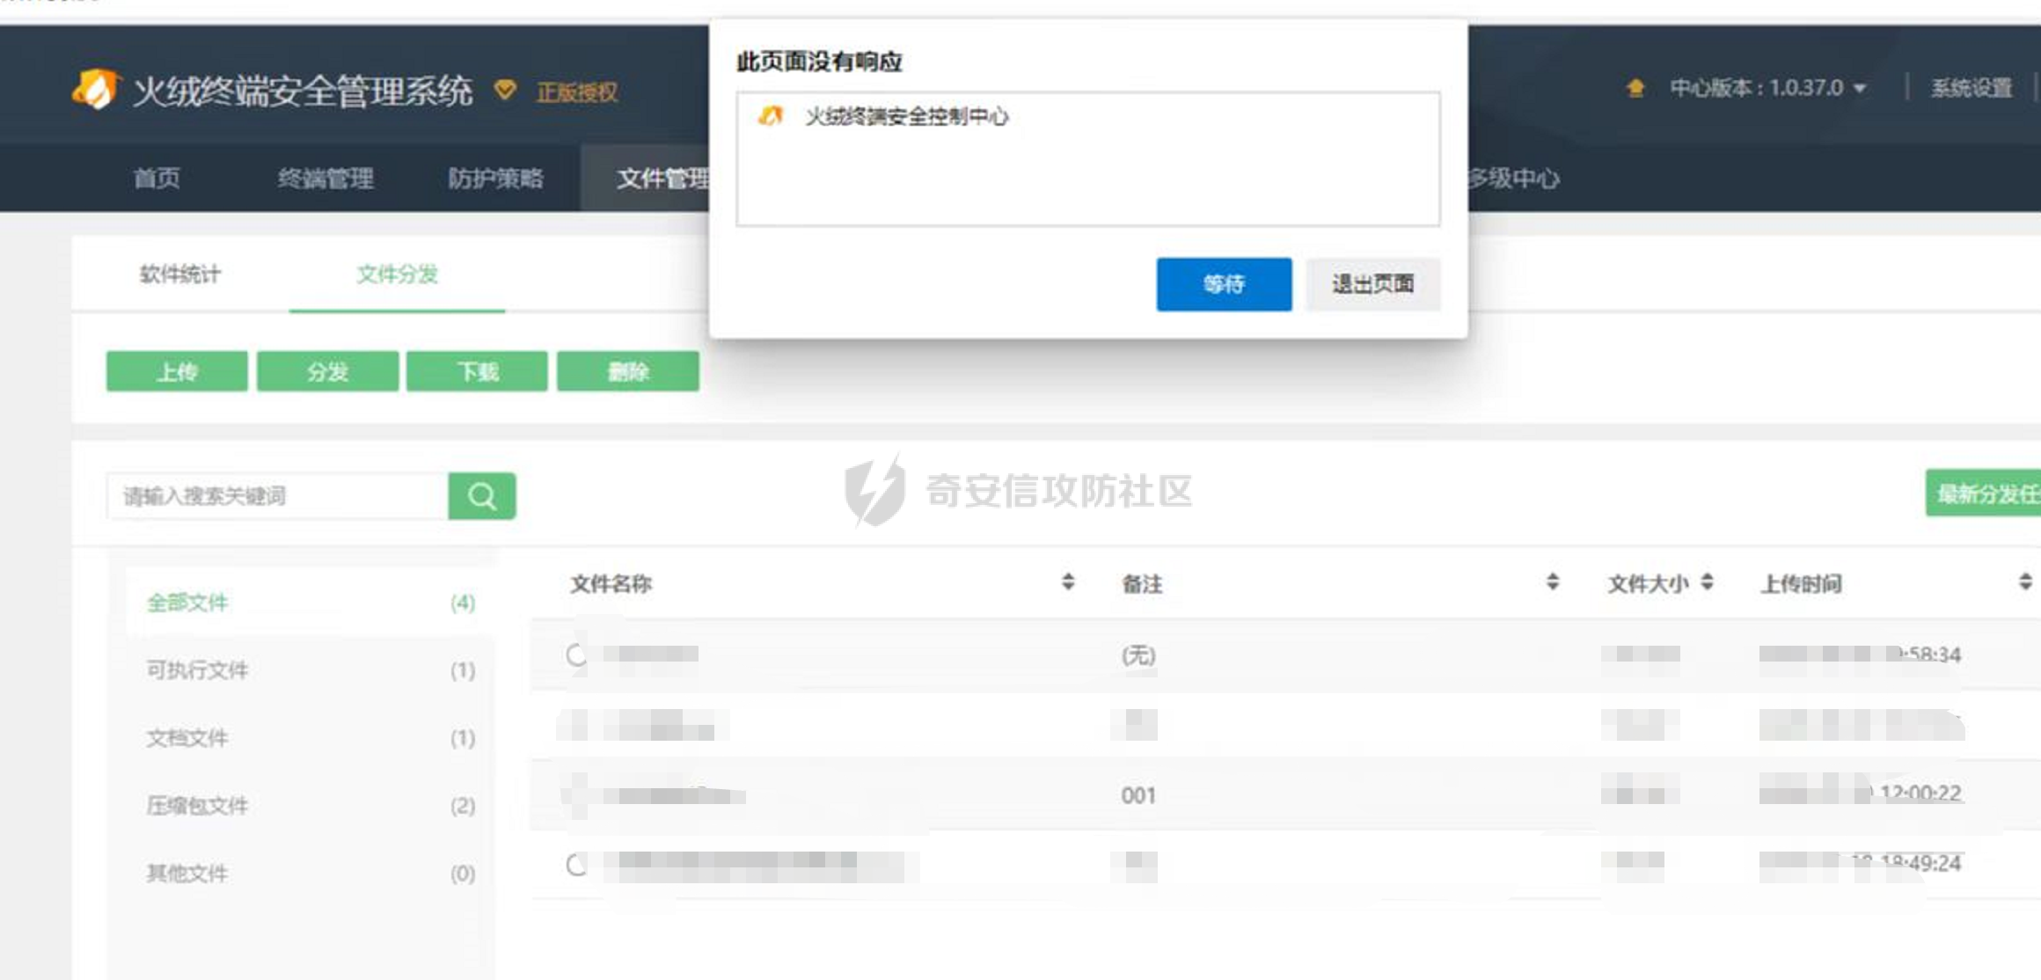
Task: Click the 001 remark cell
Action: (1138, 796)
